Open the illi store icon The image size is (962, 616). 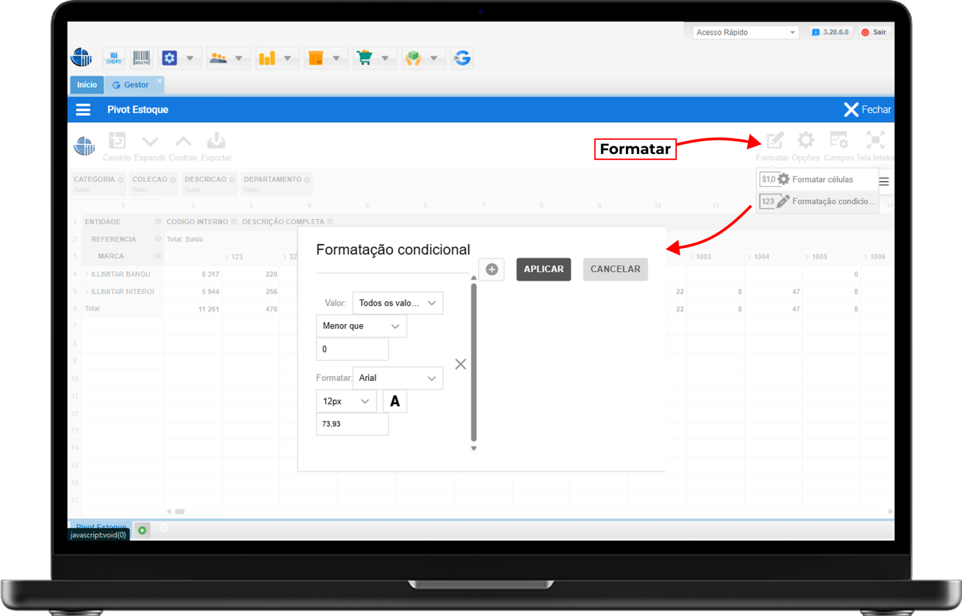click(113, 58)
